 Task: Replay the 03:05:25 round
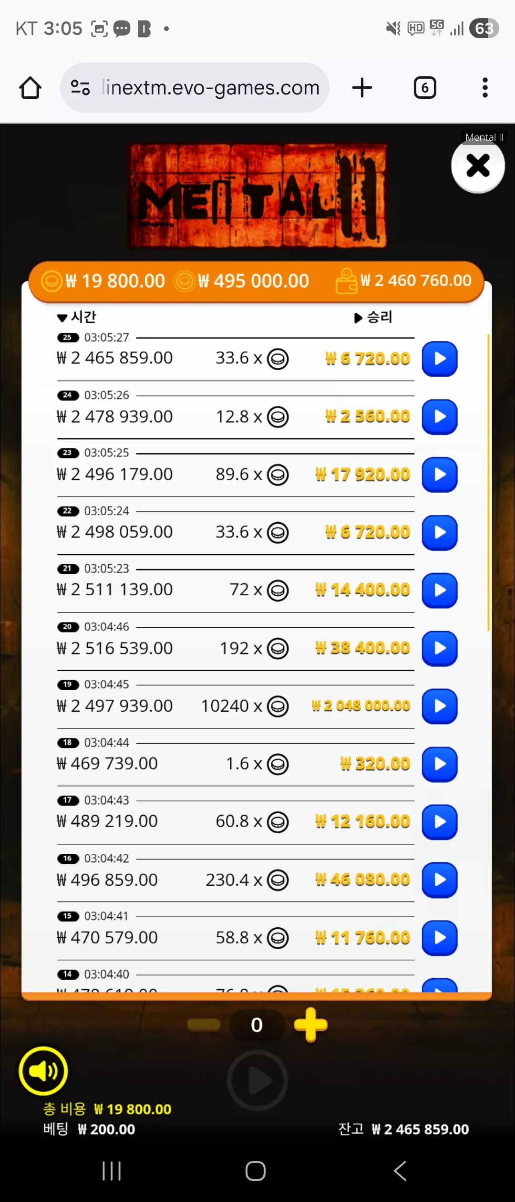(440, 475)
